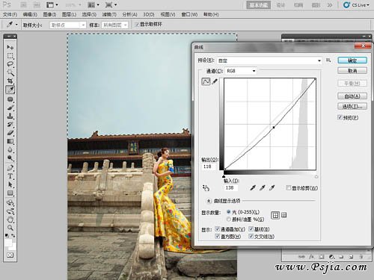374x280 pixels.
Task: Select the Hand tool
Action: point(10,220)
